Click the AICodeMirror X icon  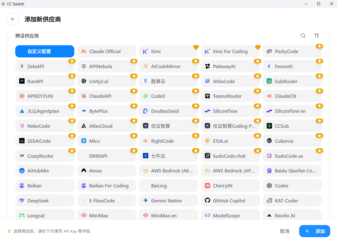coord(146,66)
